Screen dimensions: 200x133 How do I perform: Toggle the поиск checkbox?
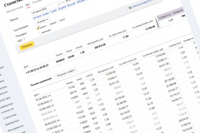[x=48, y=25]
